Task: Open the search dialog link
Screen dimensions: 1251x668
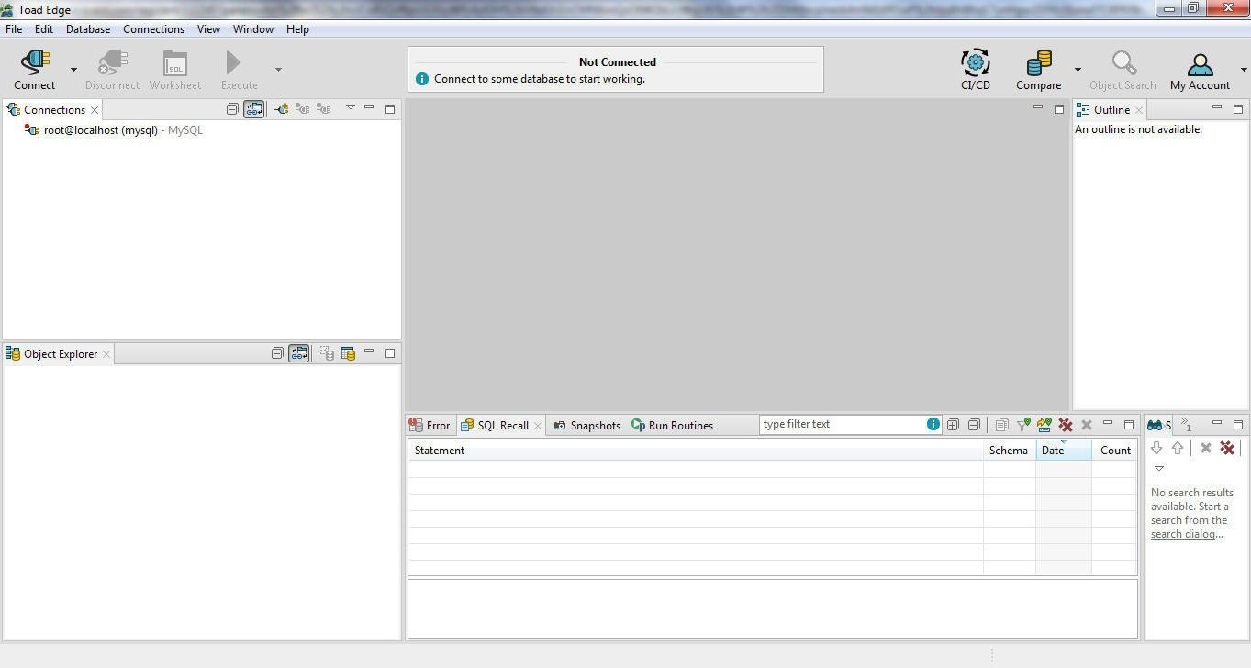Action: click(x=1184, y=534)
